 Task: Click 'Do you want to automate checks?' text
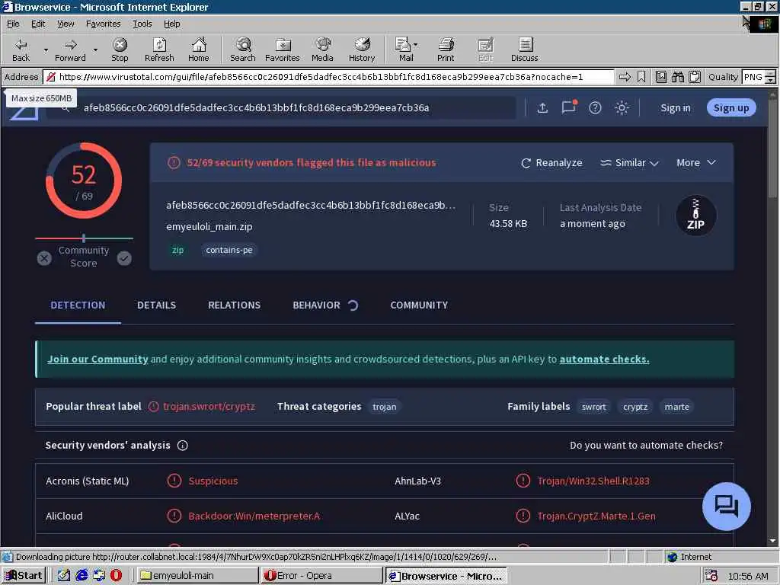(x=646, y=445)
